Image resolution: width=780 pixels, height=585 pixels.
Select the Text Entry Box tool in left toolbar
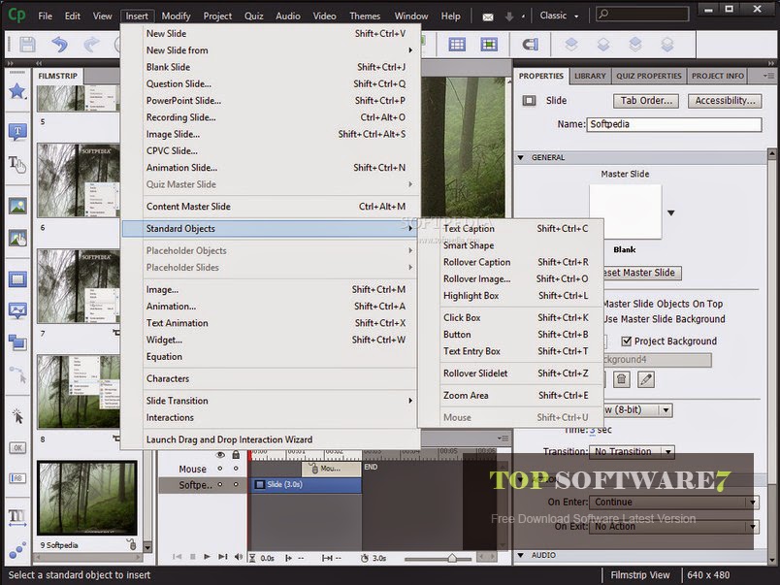click(x=17, y=478)
